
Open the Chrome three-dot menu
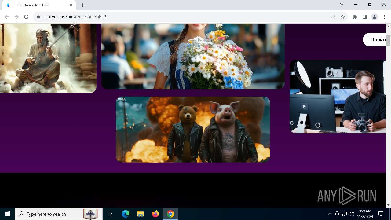point(384,17)
